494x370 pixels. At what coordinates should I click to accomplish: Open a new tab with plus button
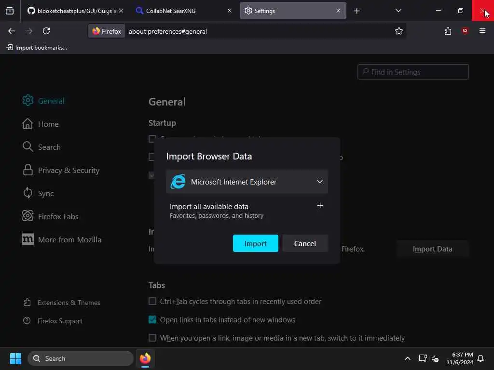(x=357, y=11)
